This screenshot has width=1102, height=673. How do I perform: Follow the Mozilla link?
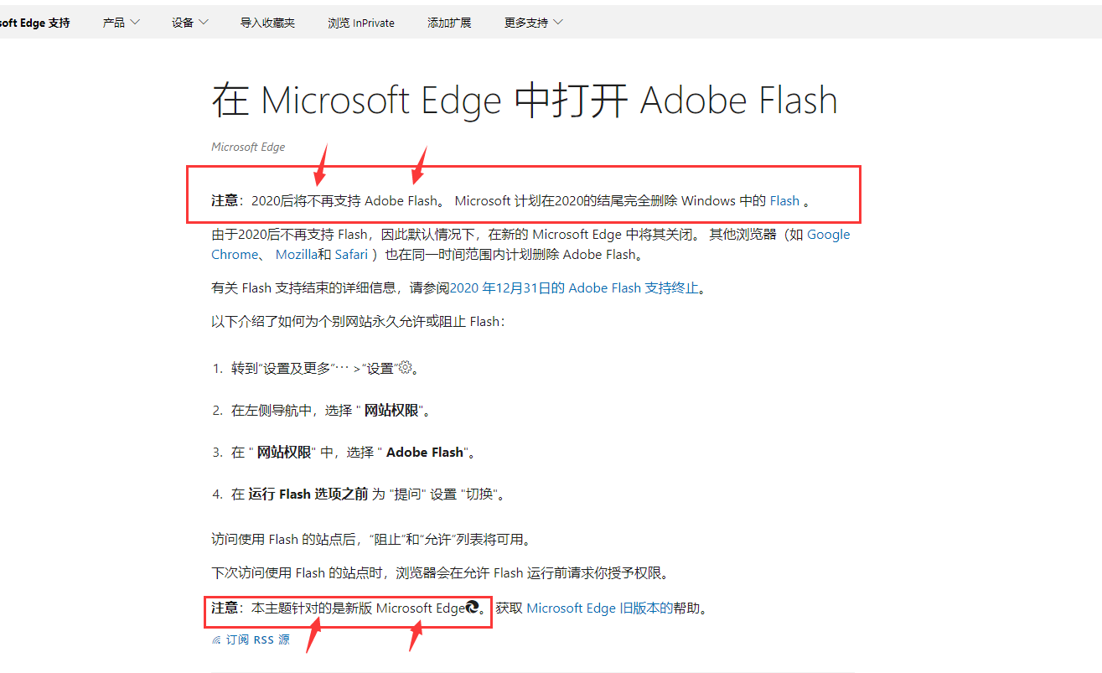coord(296,254)
